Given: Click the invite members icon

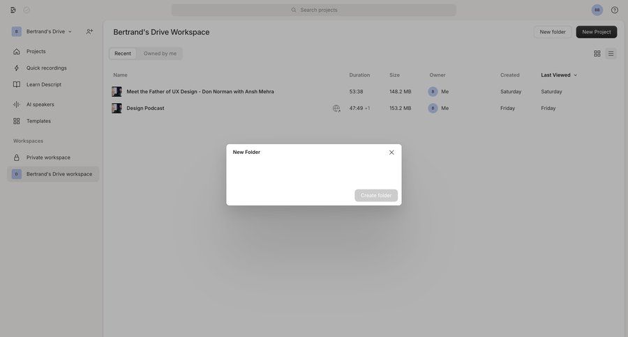Looking at the screenshot, I should coord(89,31).
